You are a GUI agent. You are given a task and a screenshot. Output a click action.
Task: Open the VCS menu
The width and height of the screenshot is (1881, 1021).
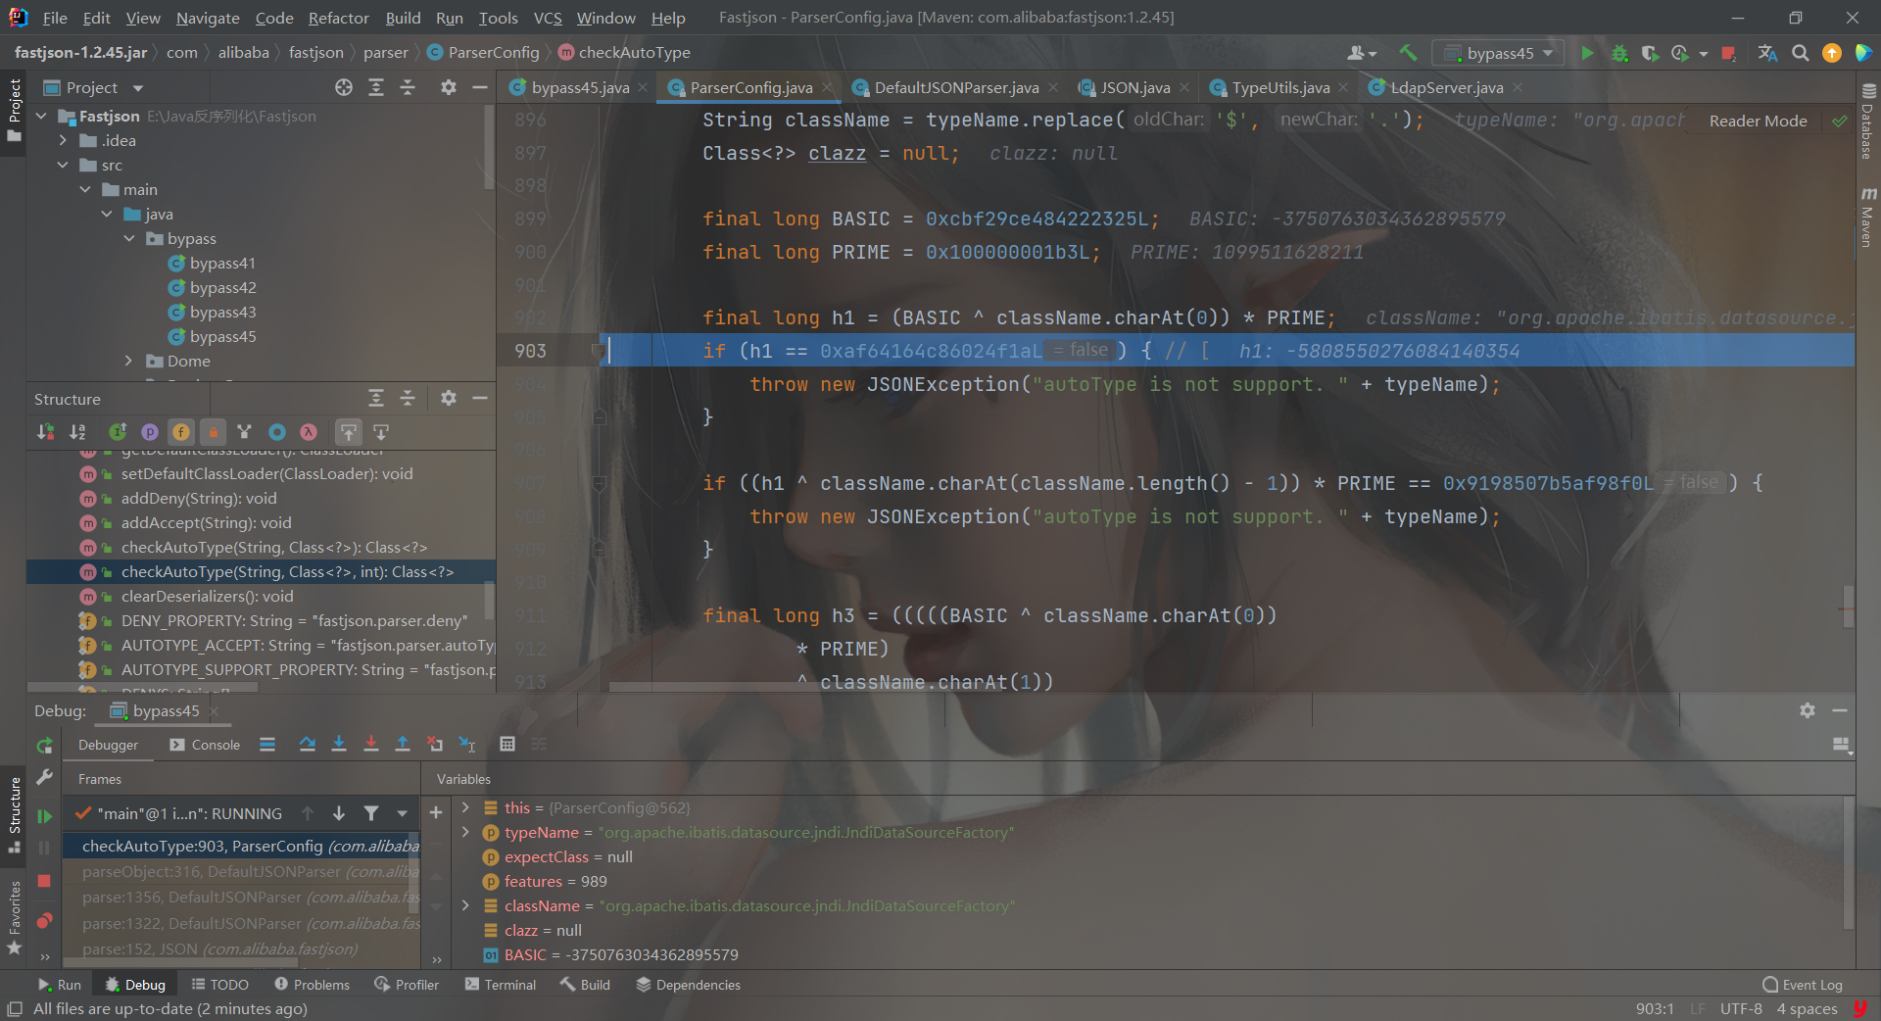point(547,18)
